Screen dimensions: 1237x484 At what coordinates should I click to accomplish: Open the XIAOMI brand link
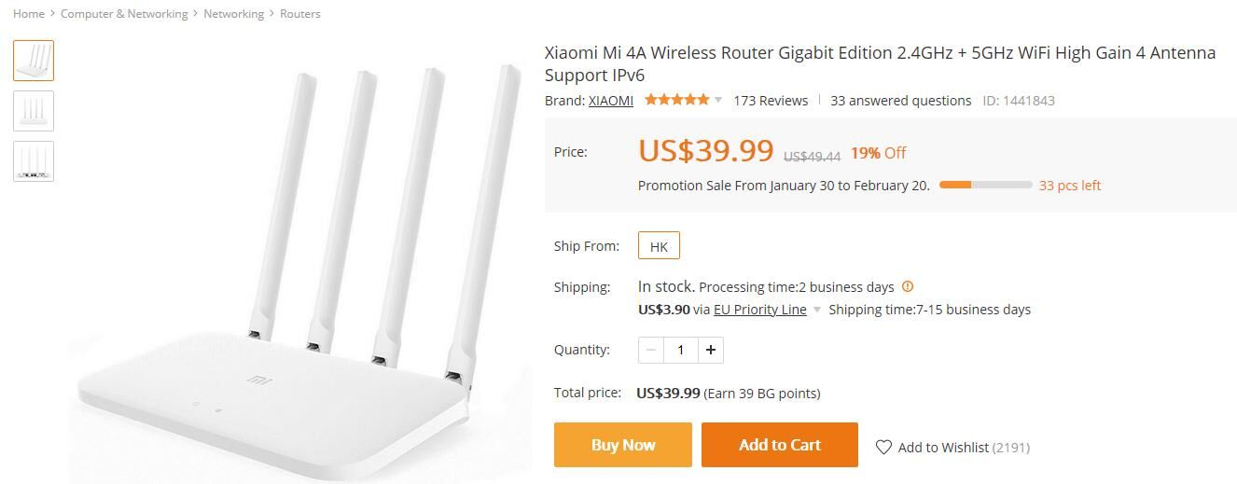tap(611, 101)
